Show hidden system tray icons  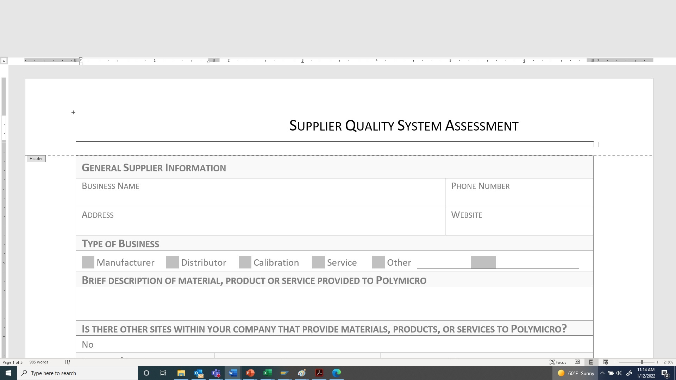[x=602, y=373]
